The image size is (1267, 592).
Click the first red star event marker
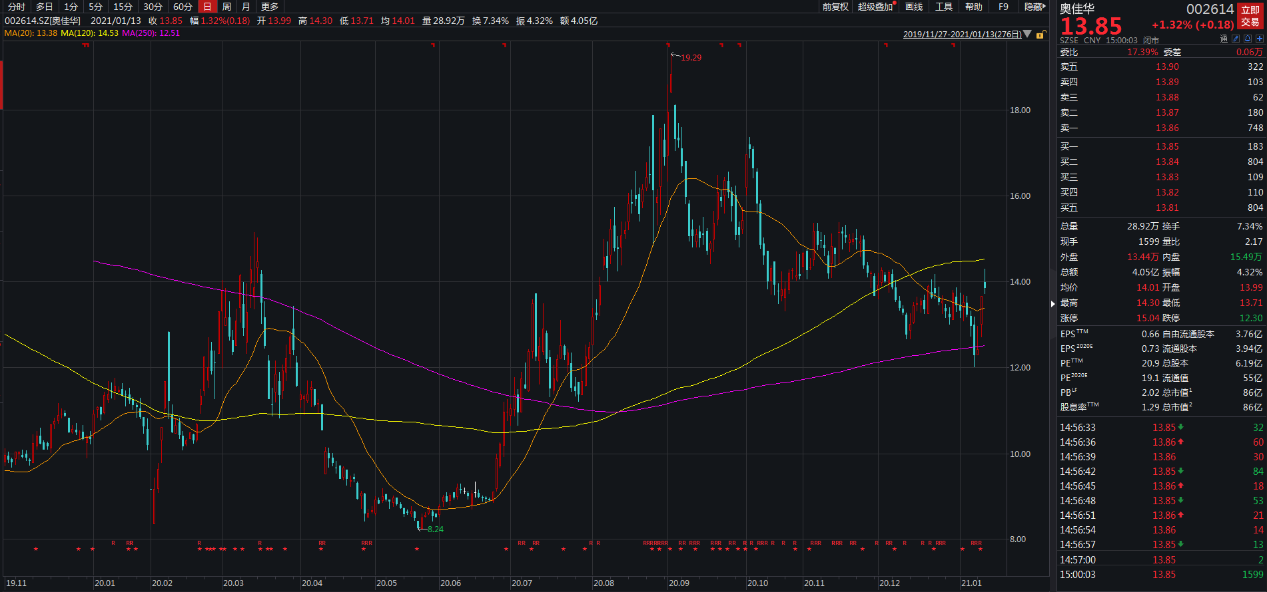[x=36, y=549]
